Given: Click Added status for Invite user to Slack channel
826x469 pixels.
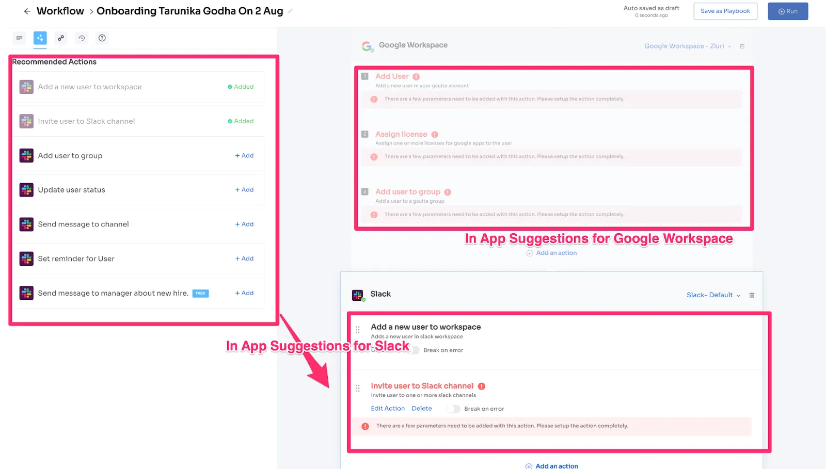Looking at the screenshot, I should click(241, 121).
